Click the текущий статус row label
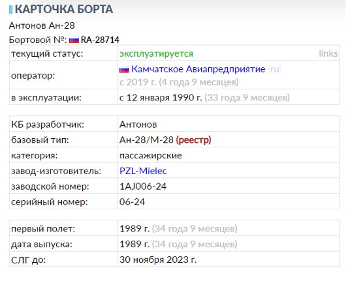The image size is (346, 283). click(47, 53)
